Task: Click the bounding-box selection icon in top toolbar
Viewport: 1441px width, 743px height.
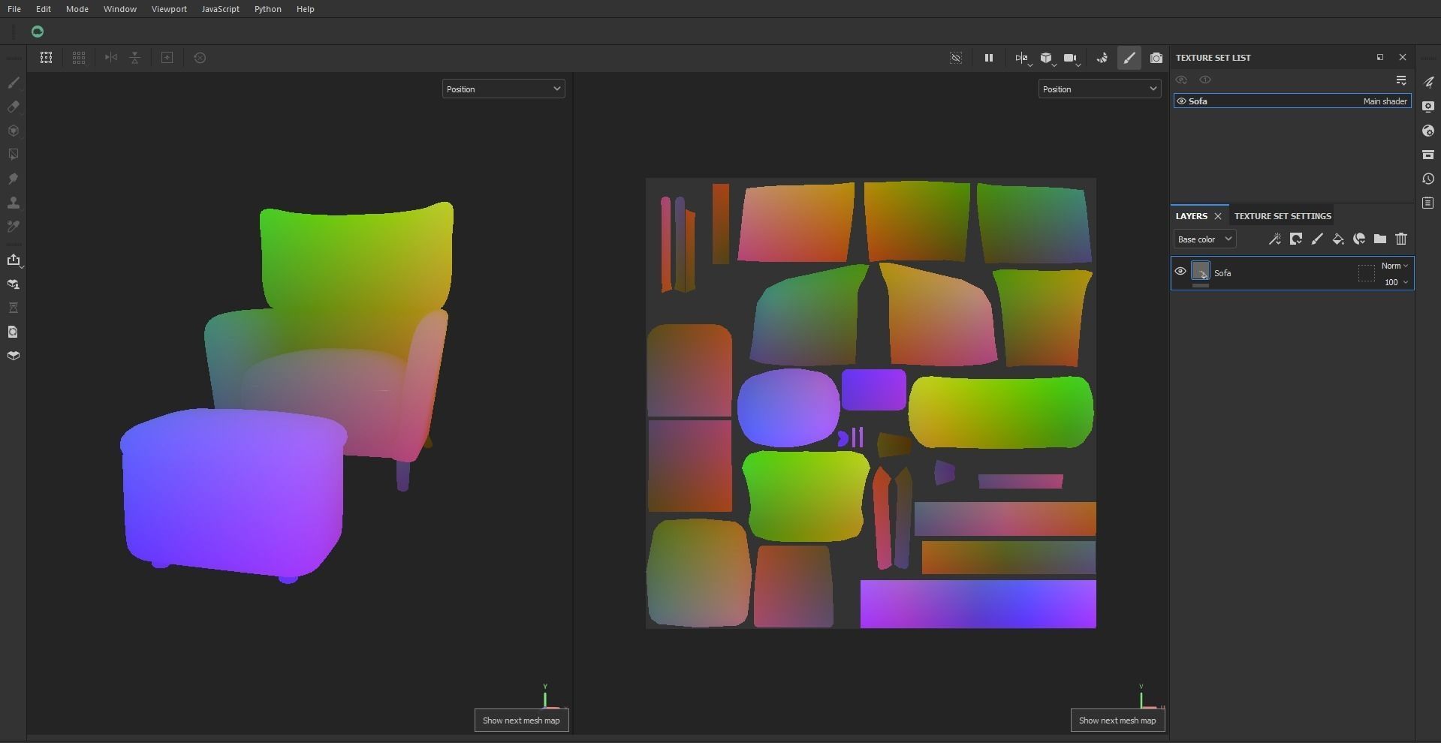Action: coord(46,58)
